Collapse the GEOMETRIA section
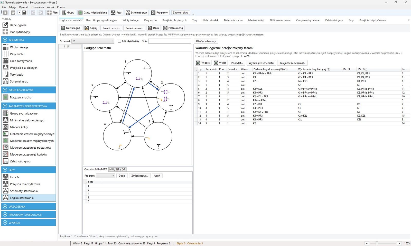Screen dimensions: 411x246 tap(29, 40)
